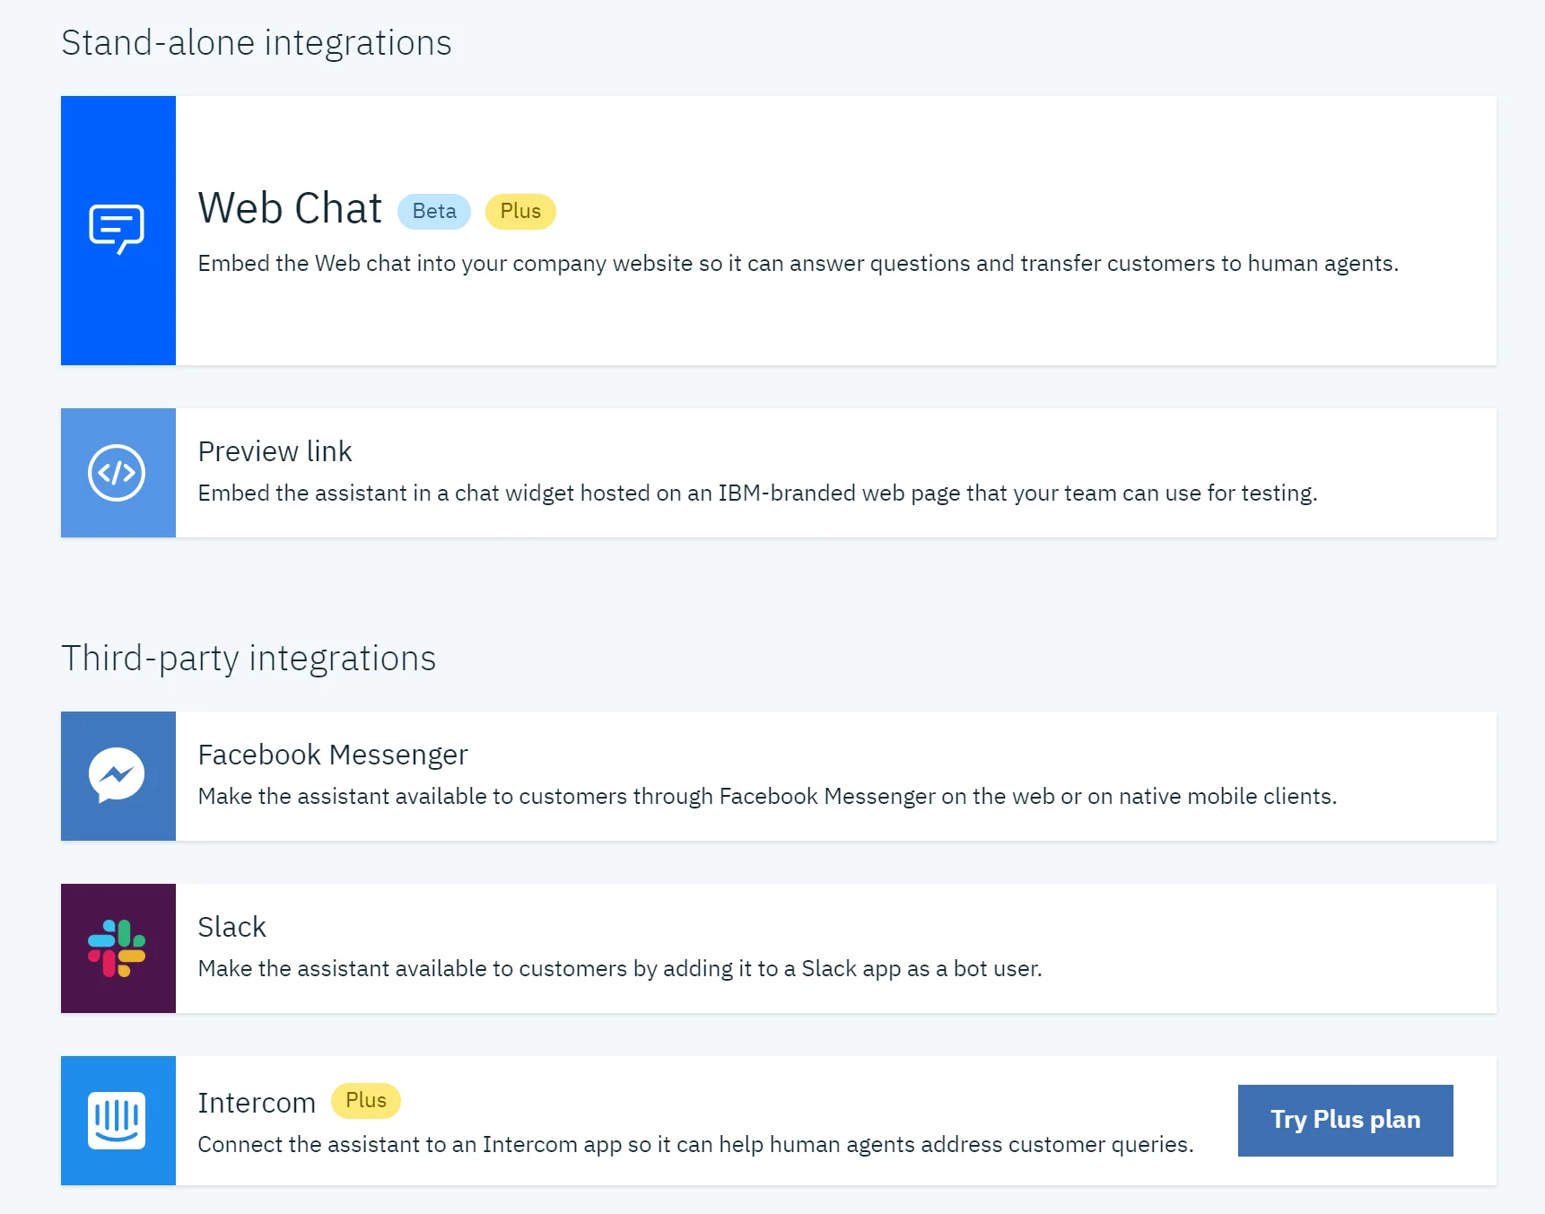Image resolution: width=1545 pixels, height=1214 pixels.
Task: Click the Preview link description about IBM-branded page
Action: [757, 493]
